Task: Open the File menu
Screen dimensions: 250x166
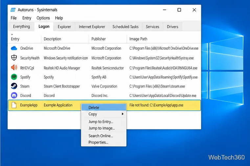Action: [x=13, y=18]
